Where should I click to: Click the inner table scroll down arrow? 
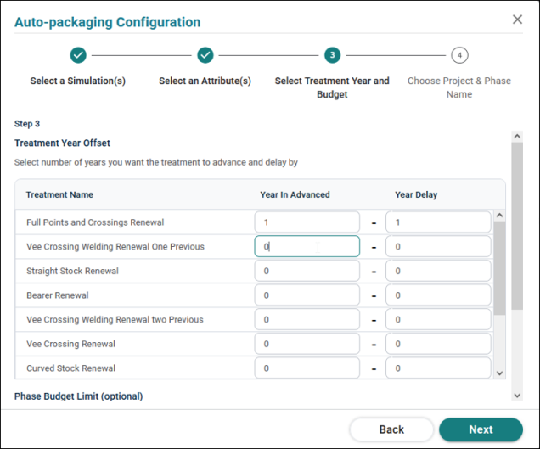click(x=500, y=373)
